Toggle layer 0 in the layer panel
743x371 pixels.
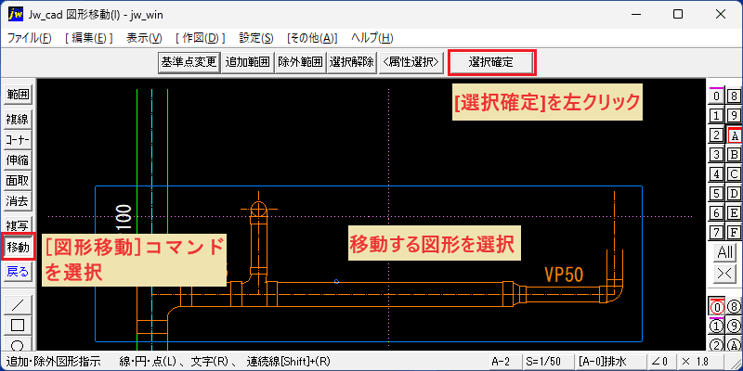coord(717,96)
